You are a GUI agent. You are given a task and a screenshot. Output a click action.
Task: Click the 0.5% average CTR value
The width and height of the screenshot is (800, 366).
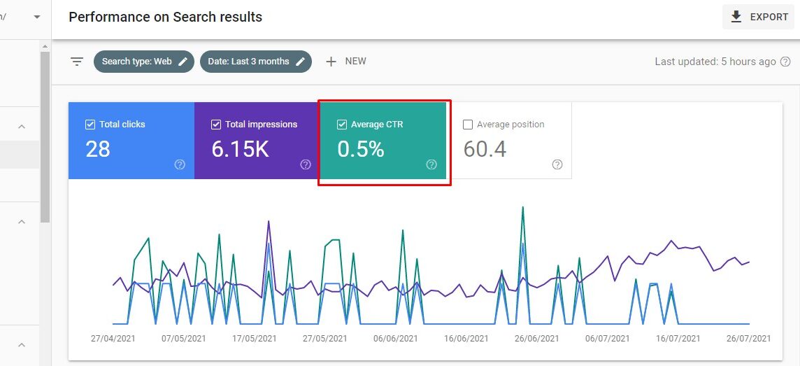tap(361, 149)
